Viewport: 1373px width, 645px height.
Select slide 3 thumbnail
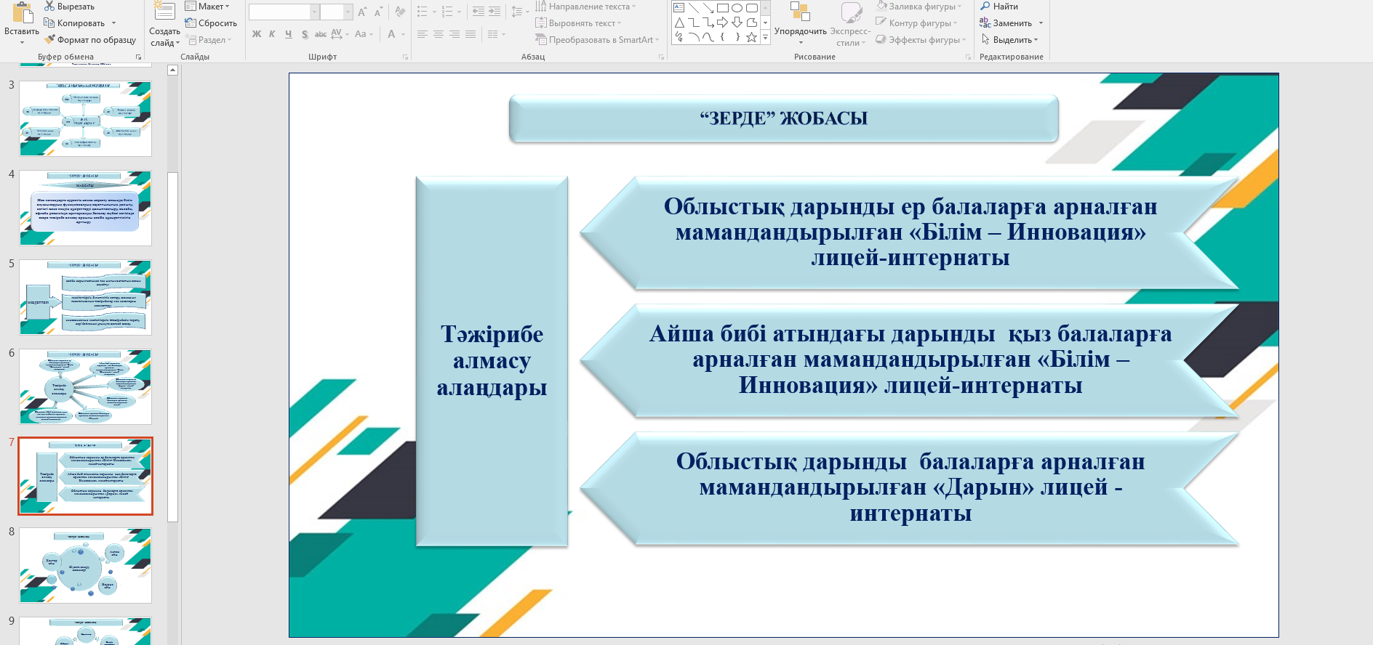[86, 118]
